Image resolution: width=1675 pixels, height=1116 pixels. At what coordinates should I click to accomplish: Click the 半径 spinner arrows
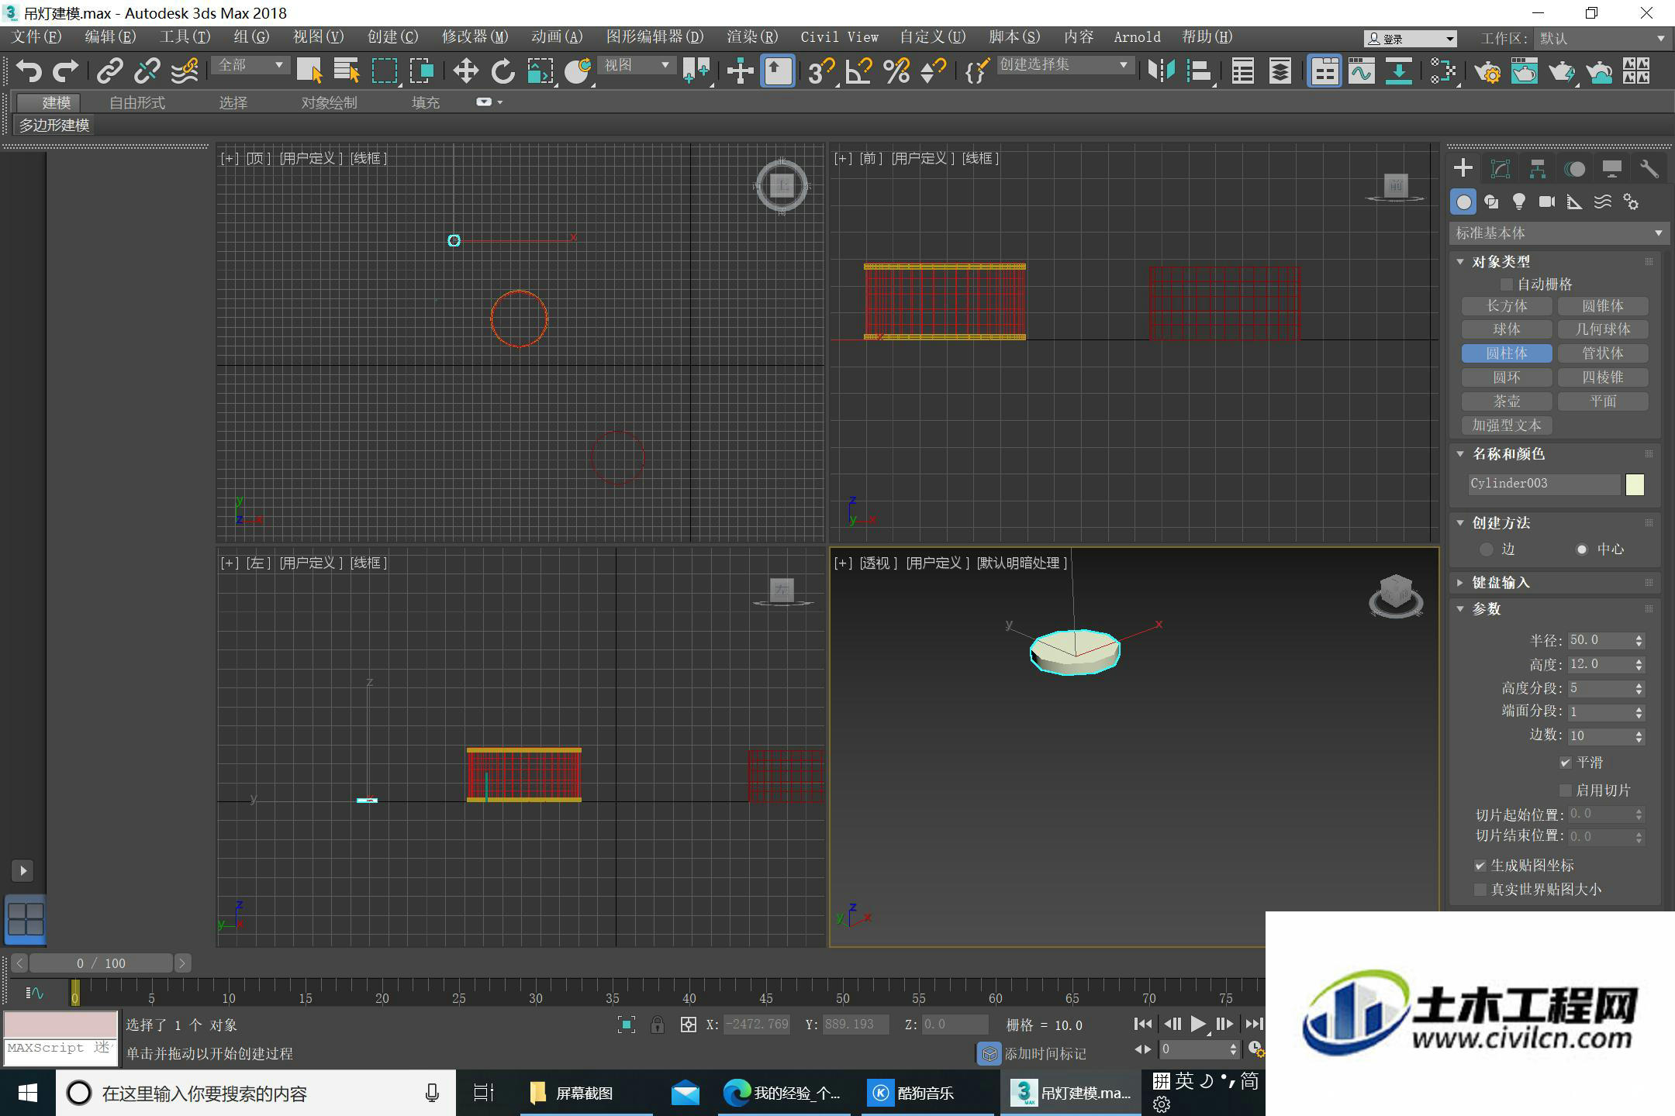pyautogui.click(x=1639, y=641)
